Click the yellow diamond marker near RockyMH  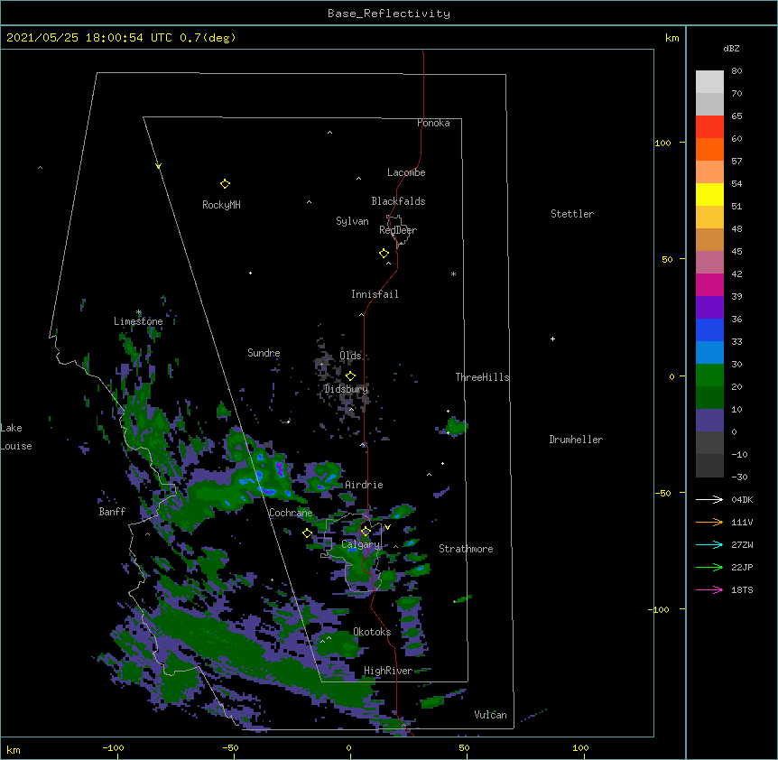pos(225,184)
